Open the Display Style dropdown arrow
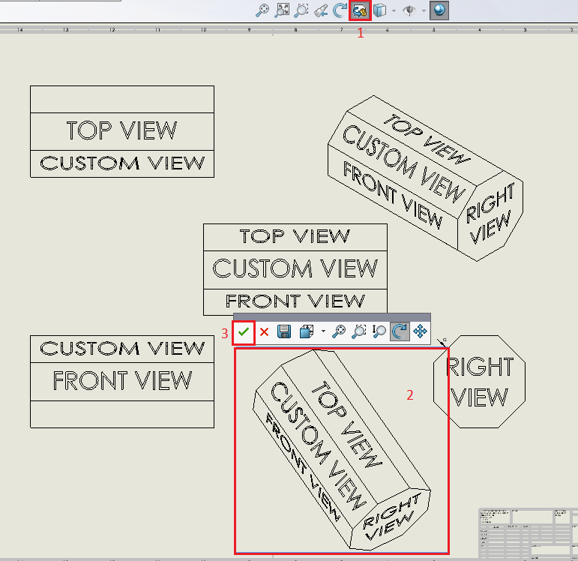The height and width of the screenshot is (561, 578). (394, 10)
